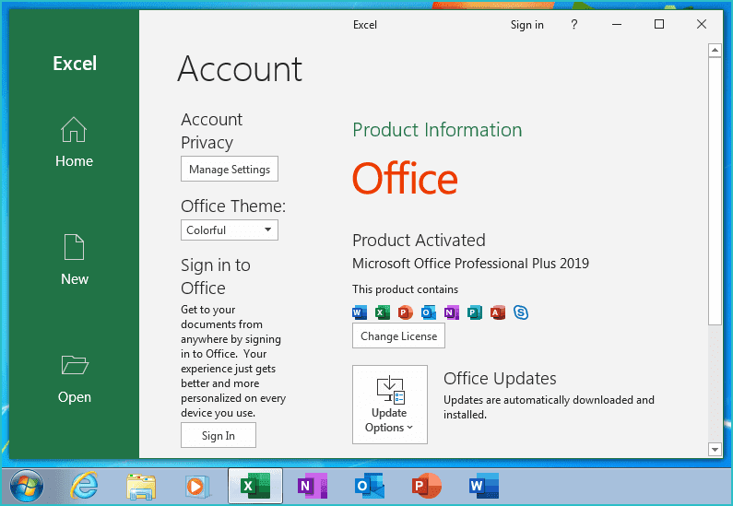Click Manage Settings button
Image resolution: width=733 pixels, height=506 pixels.
(229, 170)
